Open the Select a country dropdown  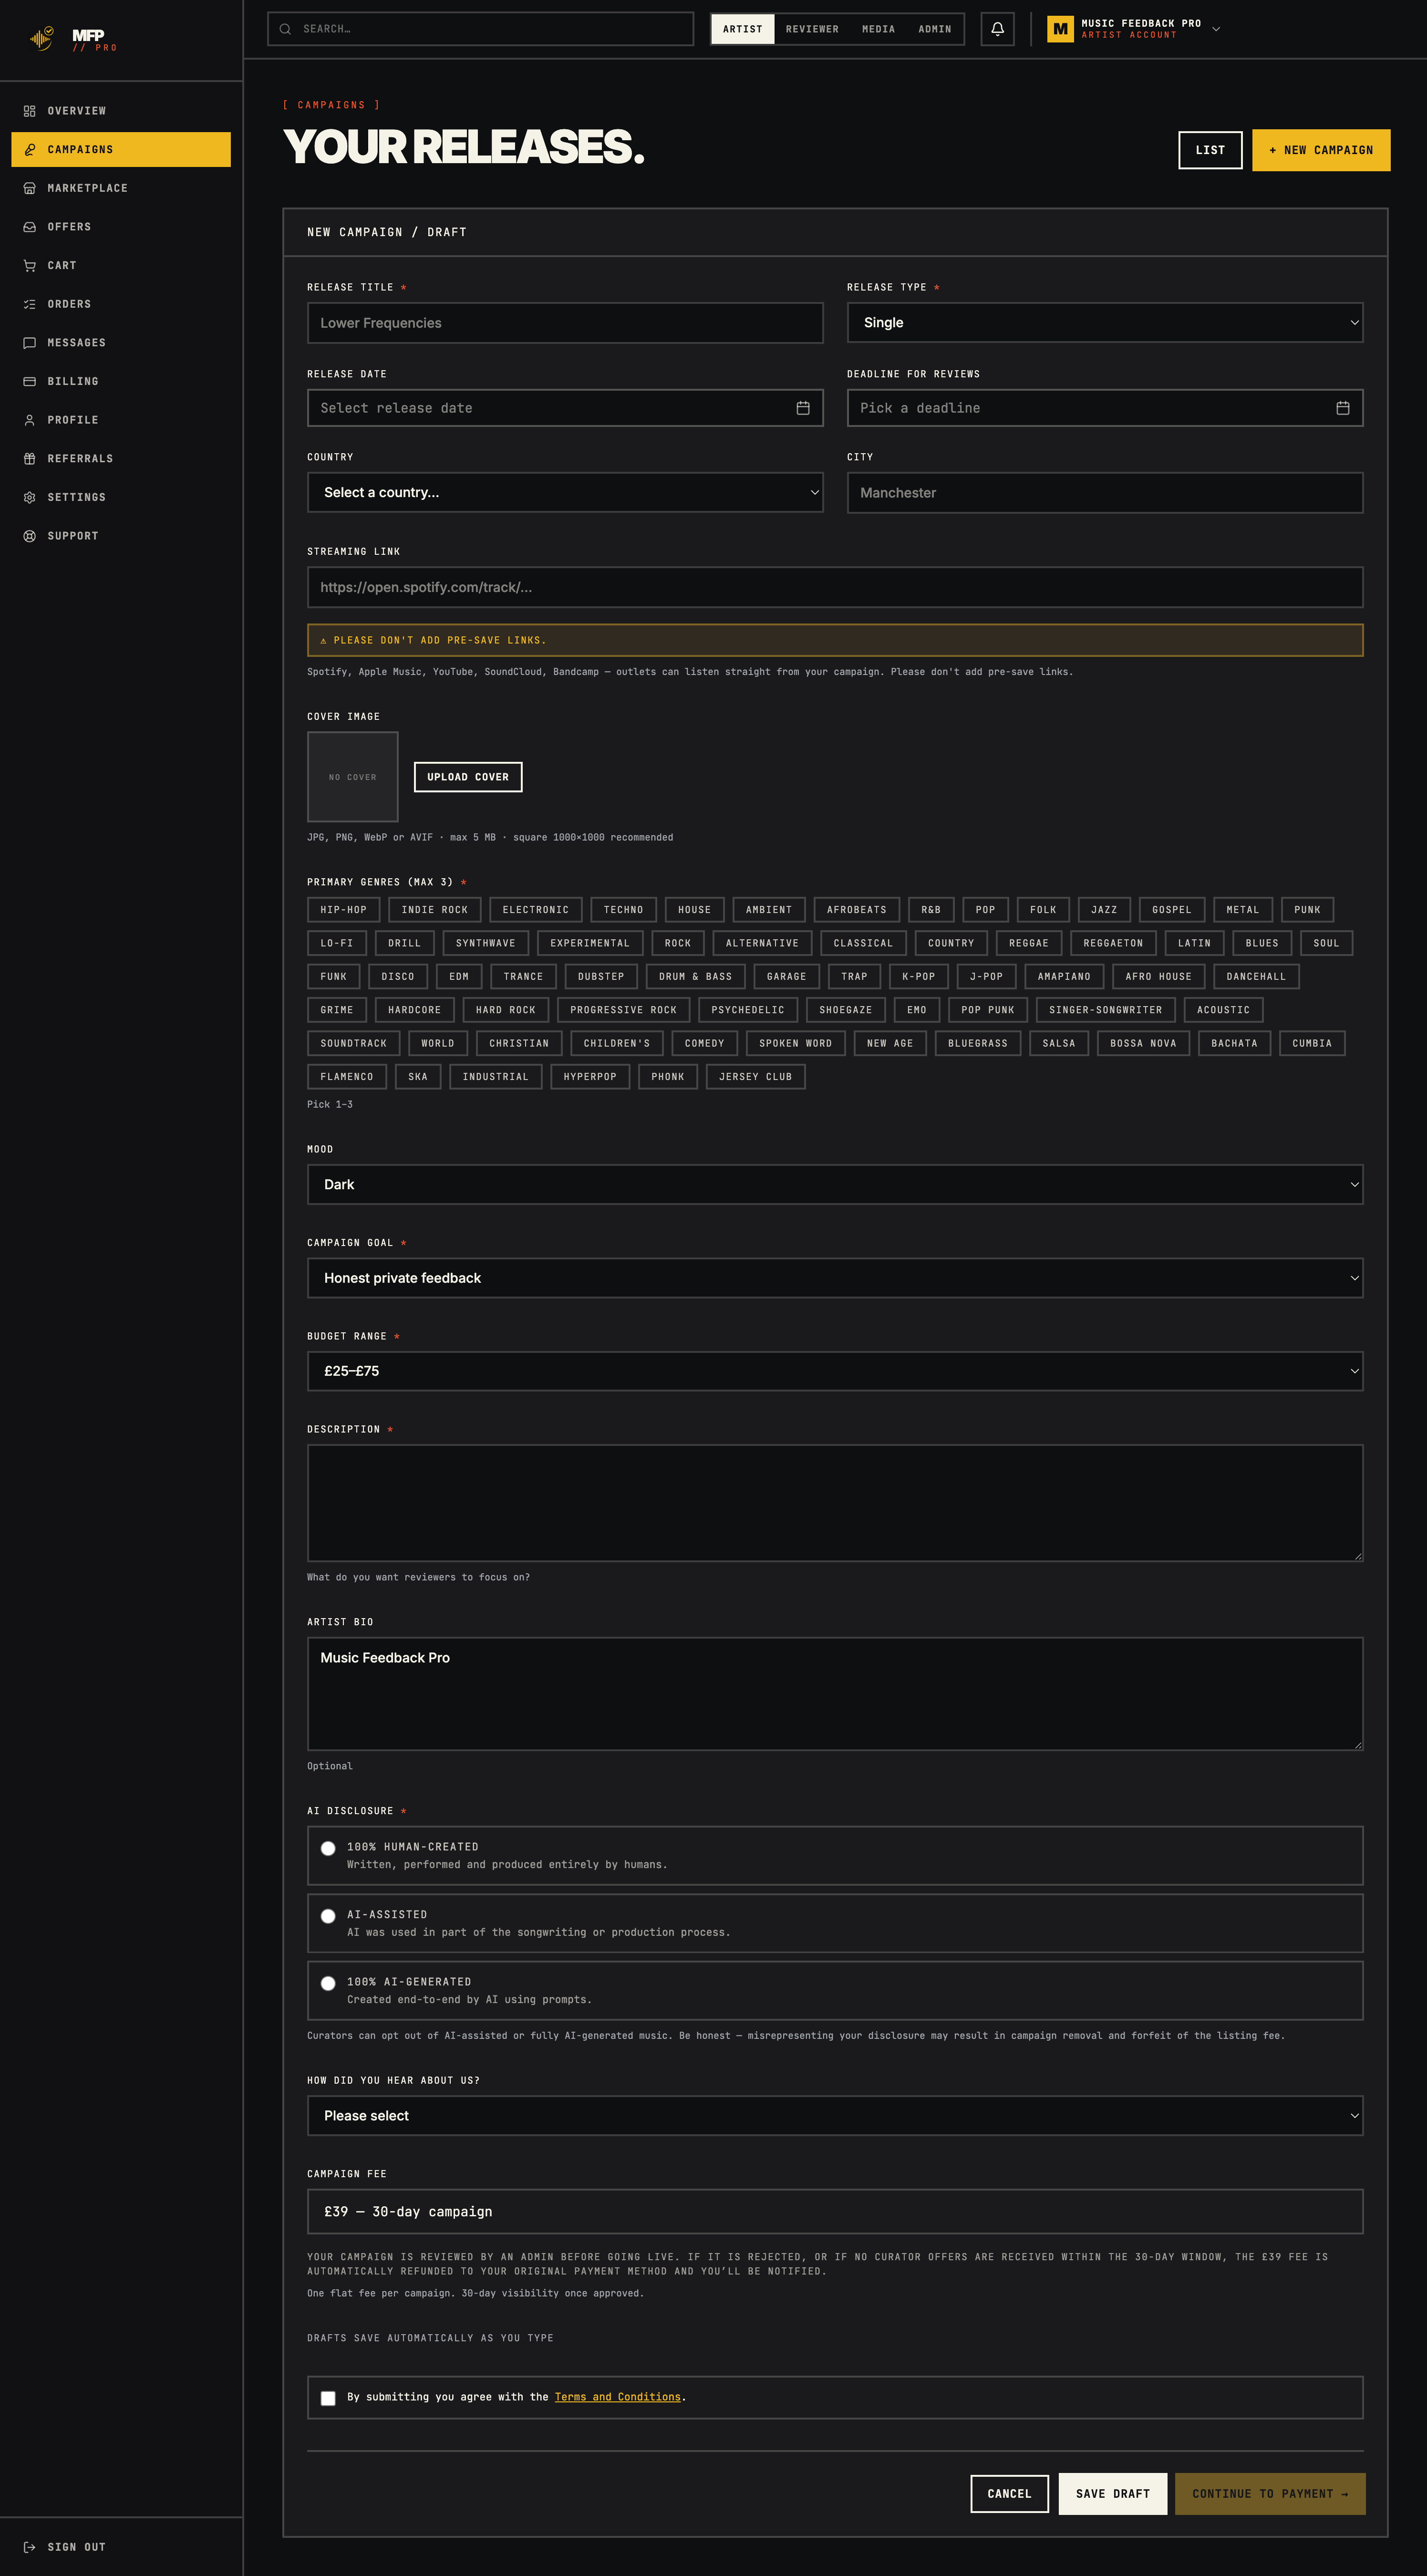coord(565,492)
